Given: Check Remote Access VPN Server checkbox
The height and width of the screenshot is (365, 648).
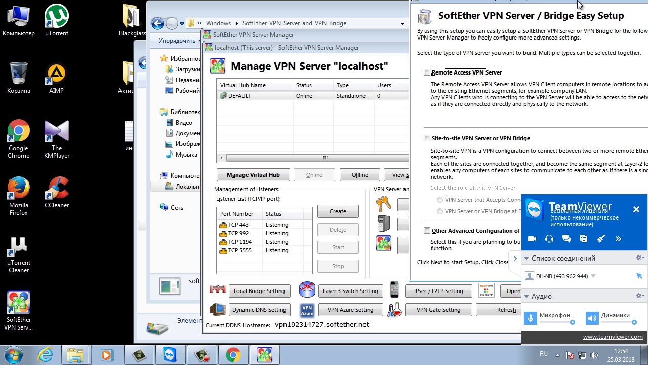Looking at the screenshot, I should 427,72.
